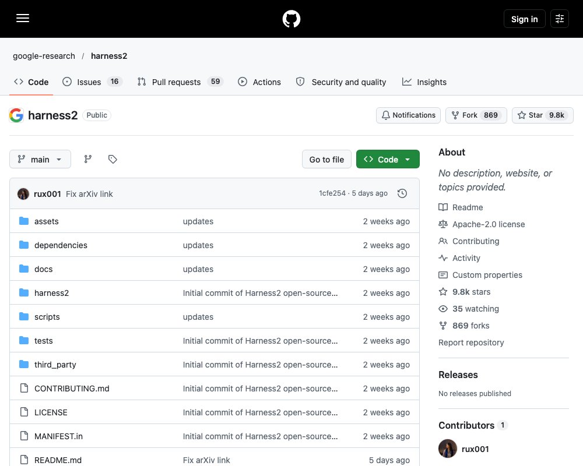Open Fix arXiv link commit on README.md row
Viewport: 583px width, 466px height.
(206, 460)
